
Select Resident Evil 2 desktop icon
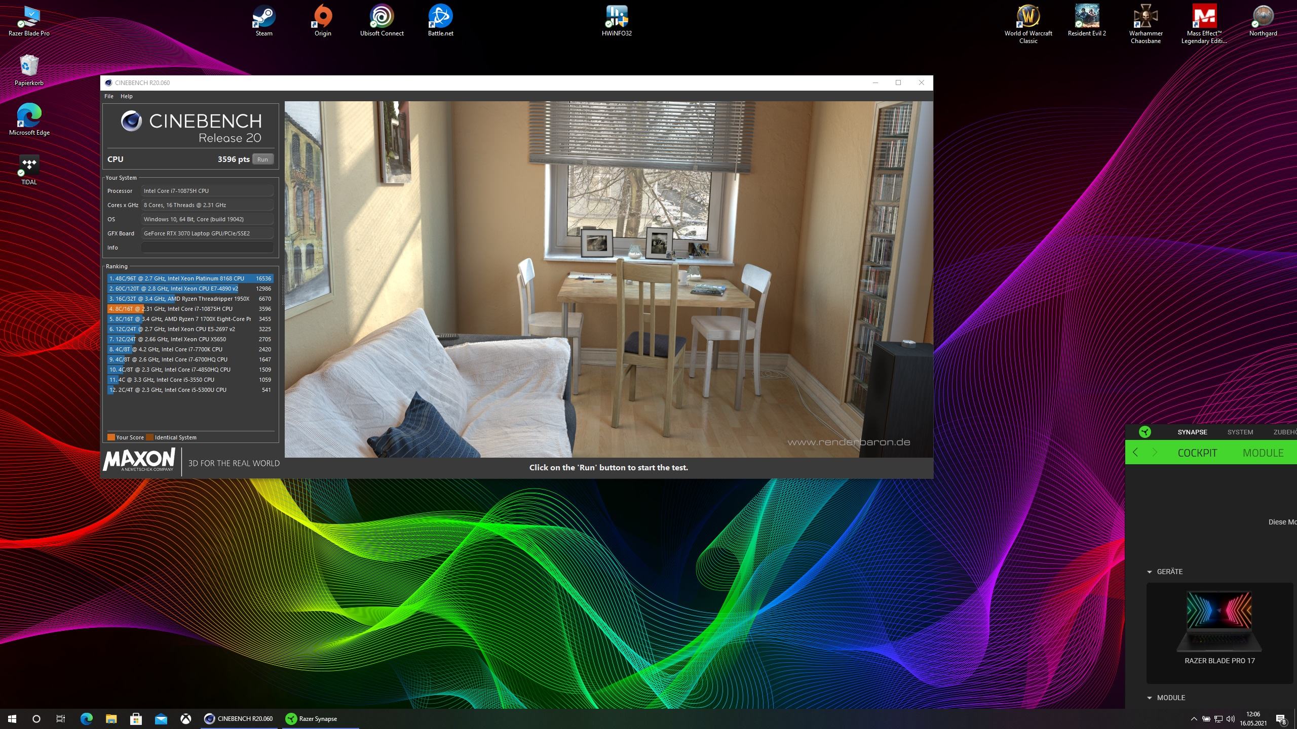point(1087,21)
